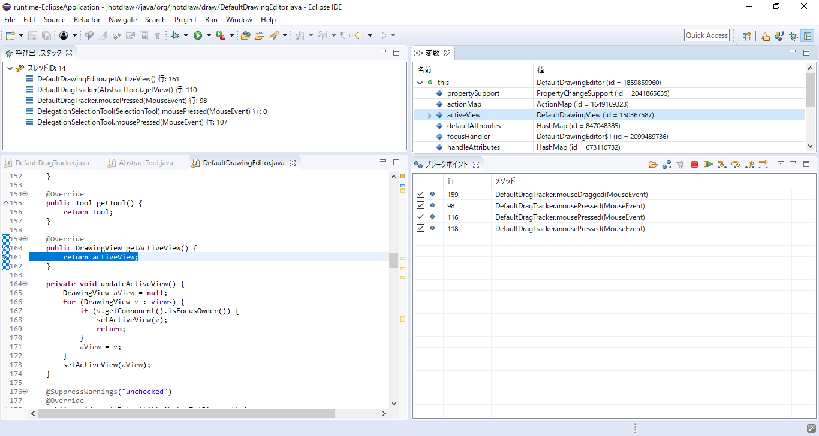Uncheck breakpoint at line 159 mouseDragged
The width and height of the screenshot is (819, 436).
pos(420,194)
